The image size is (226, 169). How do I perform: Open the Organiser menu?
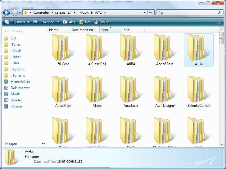[x=17, y=22]
